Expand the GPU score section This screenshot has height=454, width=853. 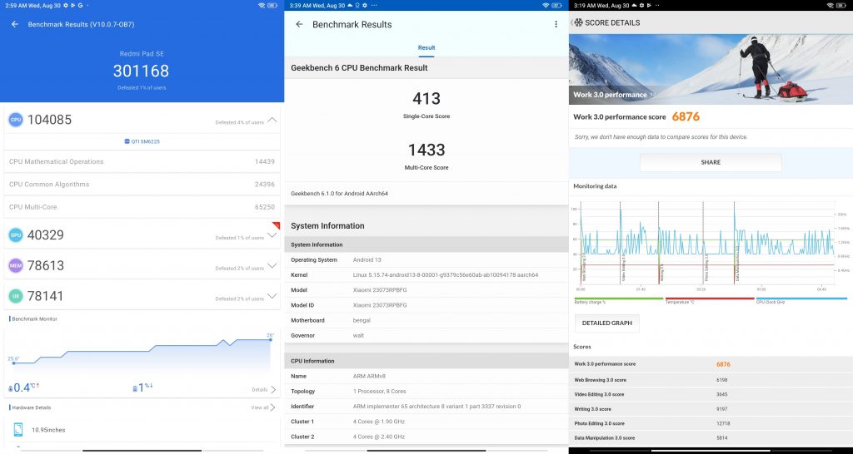[272, 235]
